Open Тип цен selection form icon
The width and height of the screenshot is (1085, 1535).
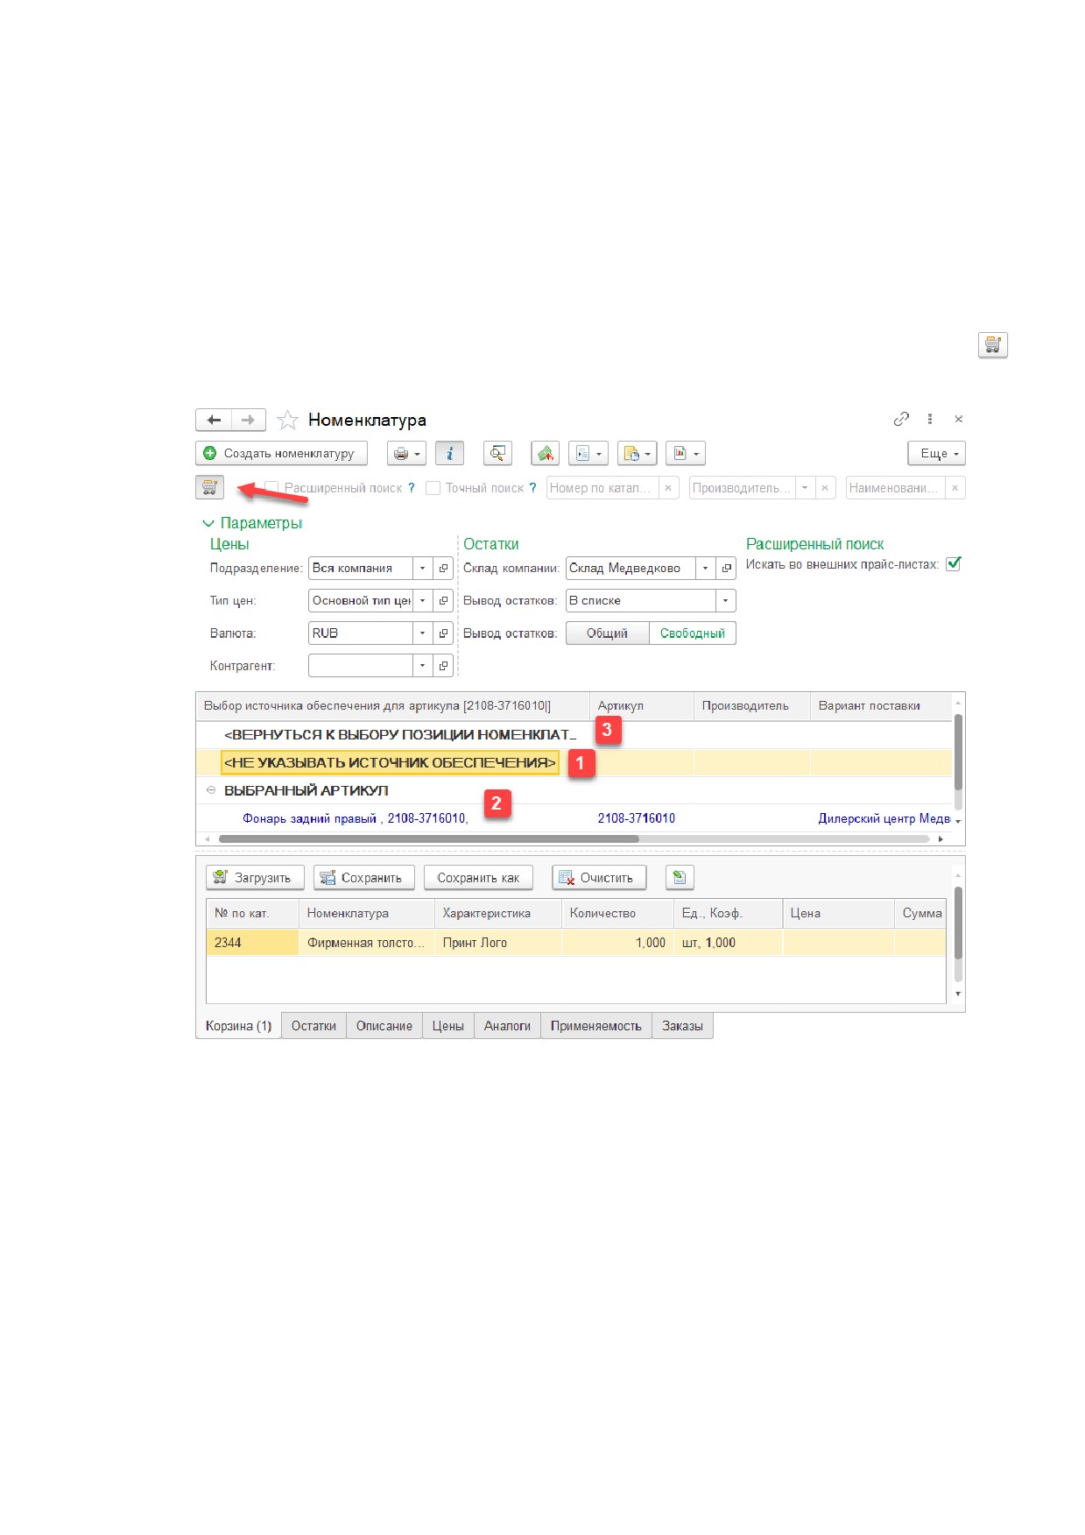coord(443,600)
